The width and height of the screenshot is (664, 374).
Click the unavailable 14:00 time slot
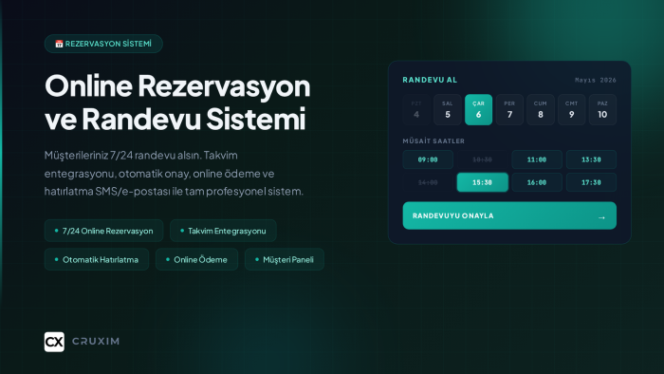[428, 182]
